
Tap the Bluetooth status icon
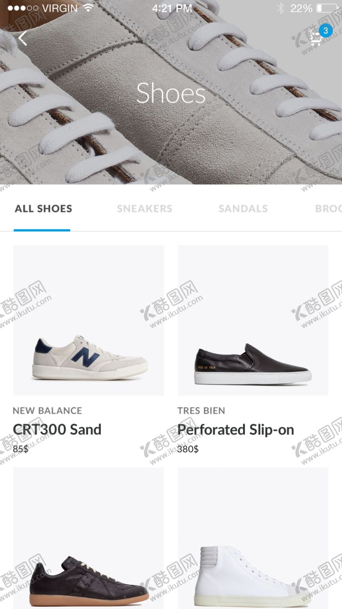[280, 8]
